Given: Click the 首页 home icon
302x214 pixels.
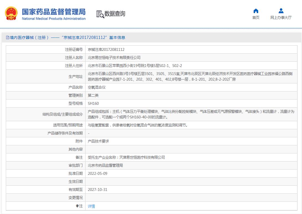Looking at the screenshot, I should click(256, 11).
